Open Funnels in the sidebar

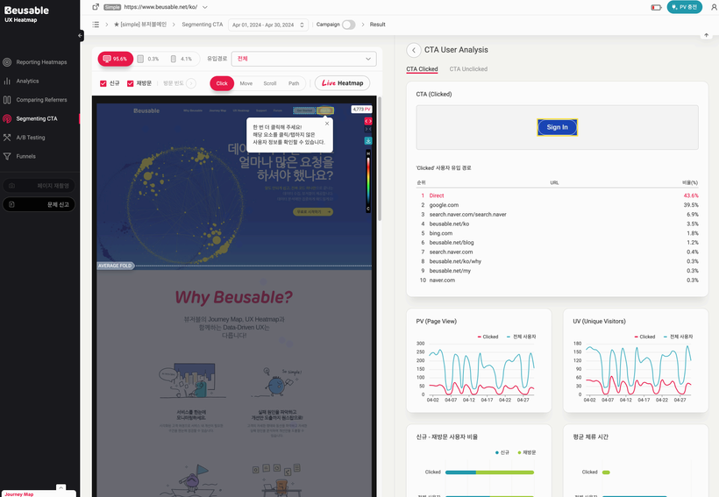[25, 156]
